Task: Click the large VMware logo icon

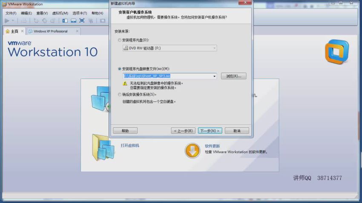Action: click(337, 52)
